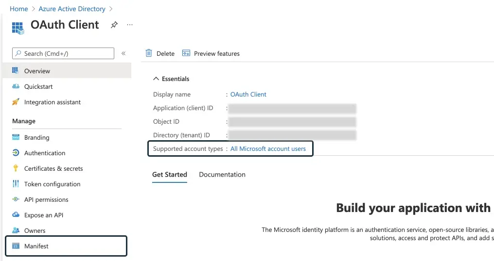Click the Delete trash icon
The width and height of the screenshot is (494, 261).
coord(149,53)
